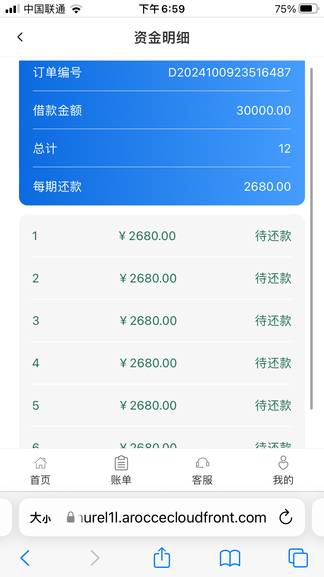Open Safari bookmarks icon
The width and height of the screenshot is (324, 577).
(x=230, y=558)
